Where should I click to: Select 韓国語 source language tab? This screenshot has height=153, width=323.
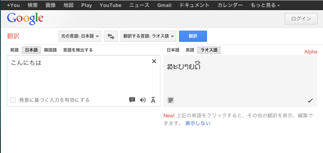tap(51, 50)
